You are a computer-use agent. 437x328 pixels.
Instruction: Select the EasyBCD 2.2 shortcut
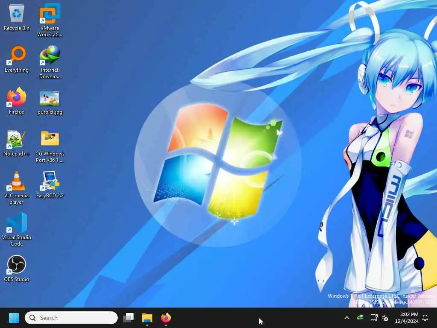click(50, 184)
